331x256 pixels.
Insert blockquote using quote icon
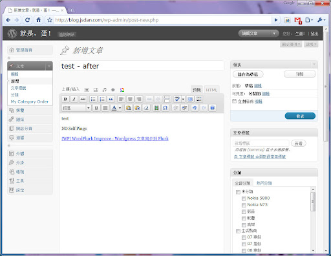tap(111, 99)
